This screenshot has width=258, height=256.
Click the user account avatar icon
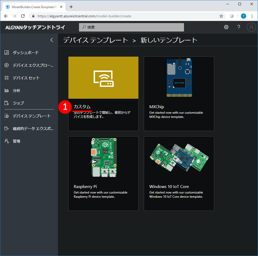click(x=251, y=27)
